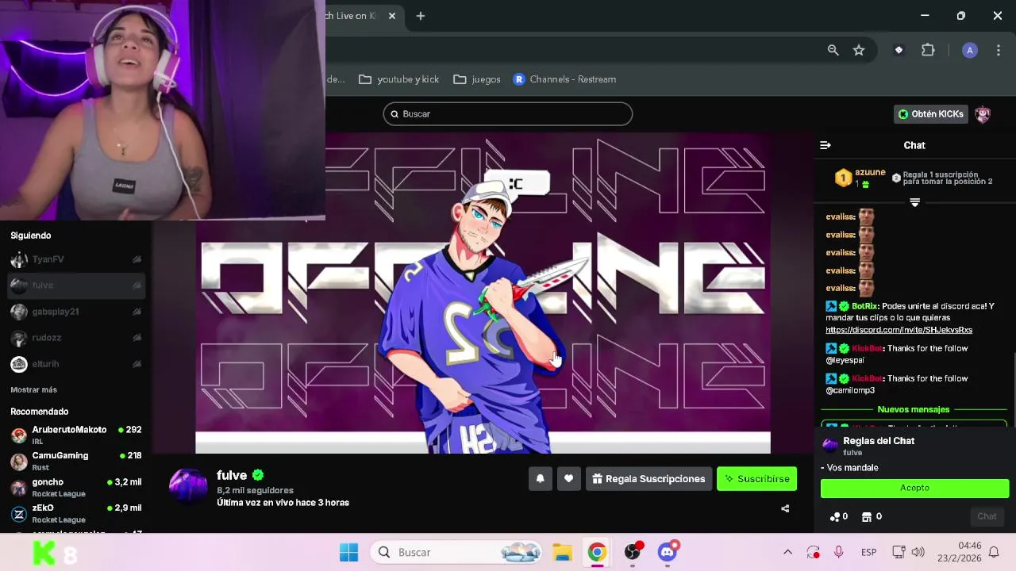Click the browser zoom magnifier icon
1016x571 pixels.
833,50
